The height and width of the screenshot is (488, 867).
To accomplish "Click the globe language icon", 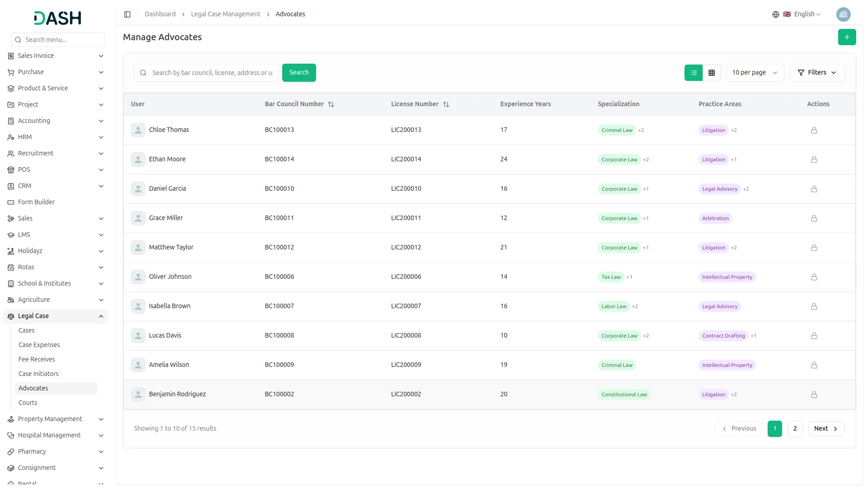I will pyautogui.click(x=775, y=14).
